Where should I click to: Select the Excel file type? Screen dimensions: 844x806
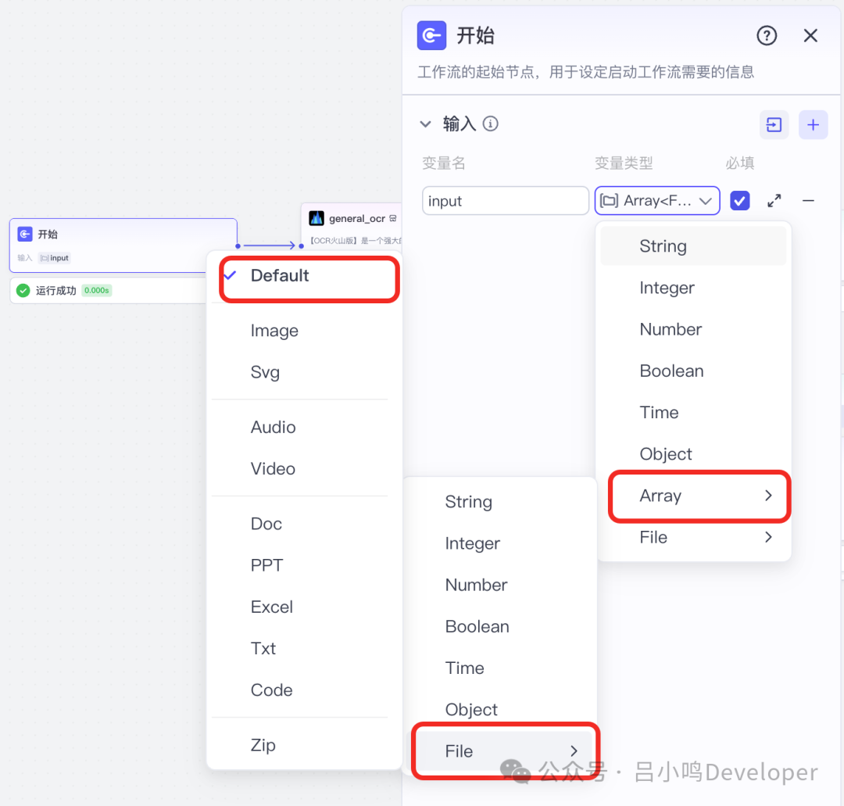tap(304, 607)
